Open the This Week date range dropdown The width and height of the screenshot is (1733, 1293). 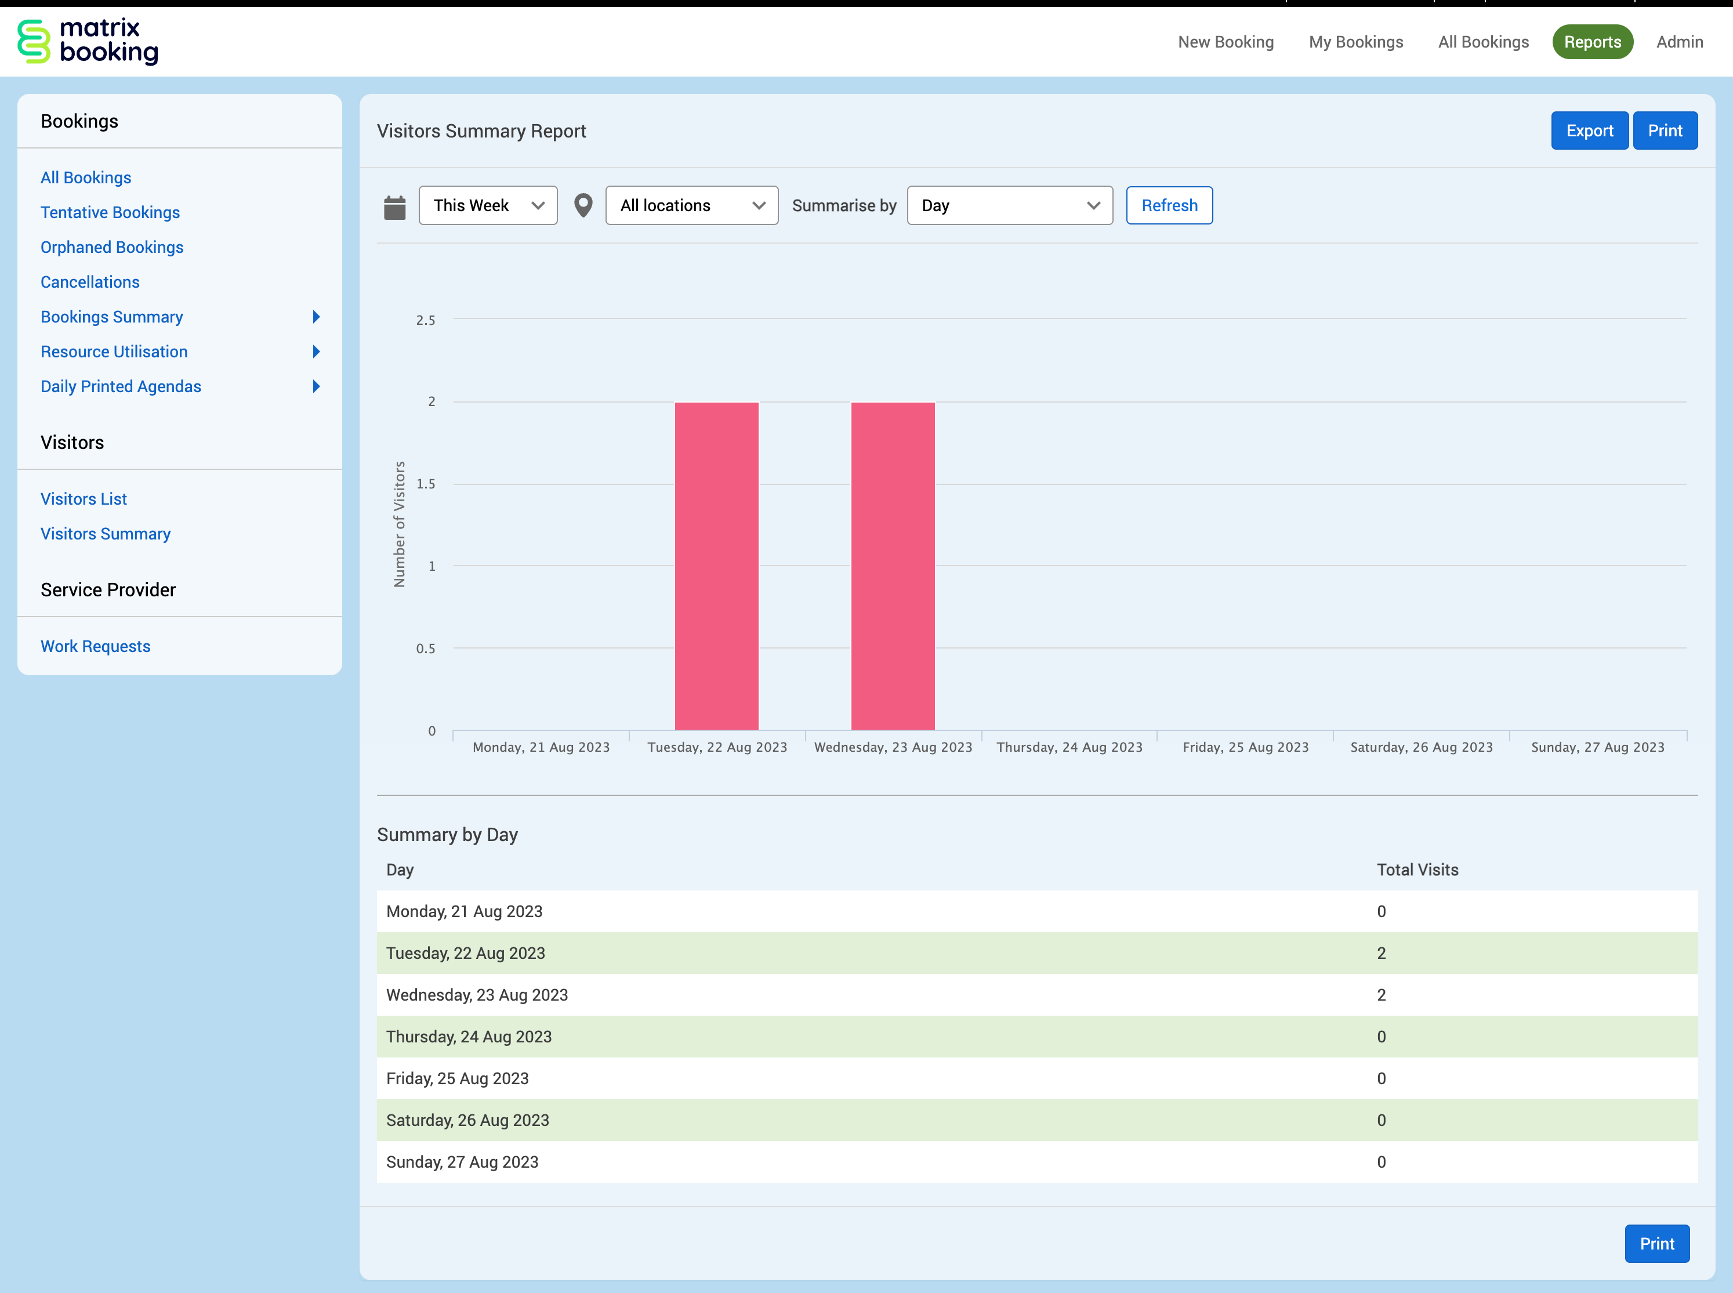pos(487,206)
